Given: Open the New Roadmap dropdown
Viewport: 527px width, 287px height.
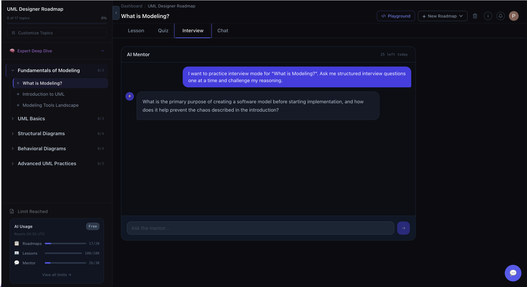Looking at the screenshot, I should pos(443,16).
